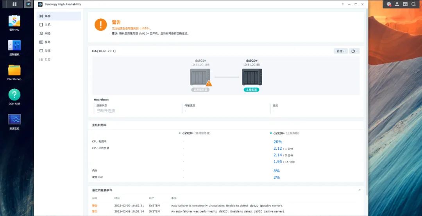
Task: Click the grey passive server ds920+ image
Action: (200, 77)
